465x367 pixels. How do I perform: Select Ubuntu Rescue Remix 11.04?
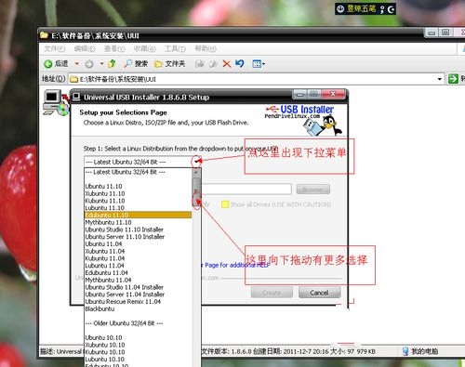tap(138, 301)
